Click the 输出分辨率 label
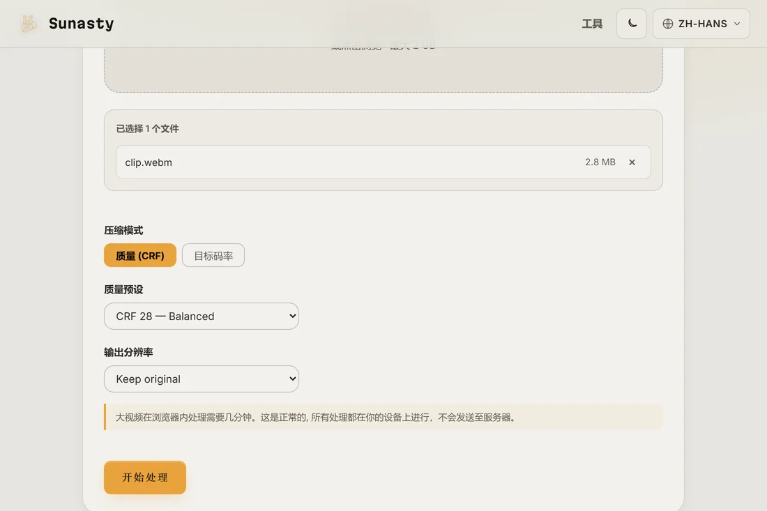 coord(129,352)
